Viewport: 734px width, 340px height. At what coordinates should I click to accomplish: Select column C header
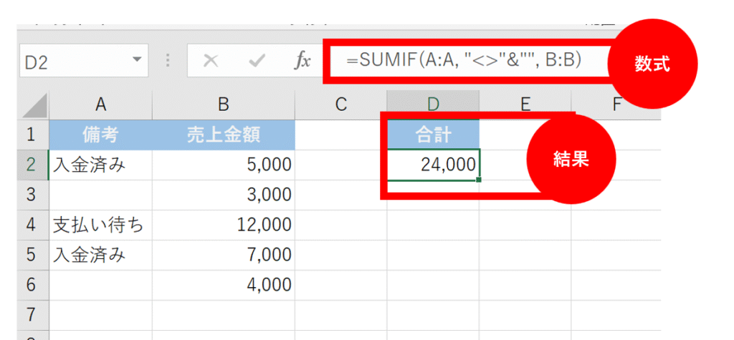click(x=340, y=105)
